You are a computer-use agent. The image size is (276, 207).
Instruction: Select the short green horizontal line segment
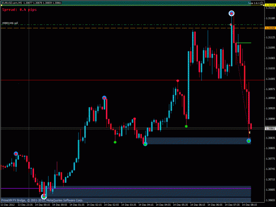(244, 43)
